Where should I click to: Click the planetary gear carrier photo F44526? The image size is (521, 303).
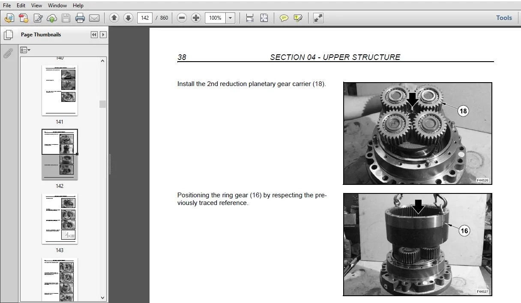point(418,134)
